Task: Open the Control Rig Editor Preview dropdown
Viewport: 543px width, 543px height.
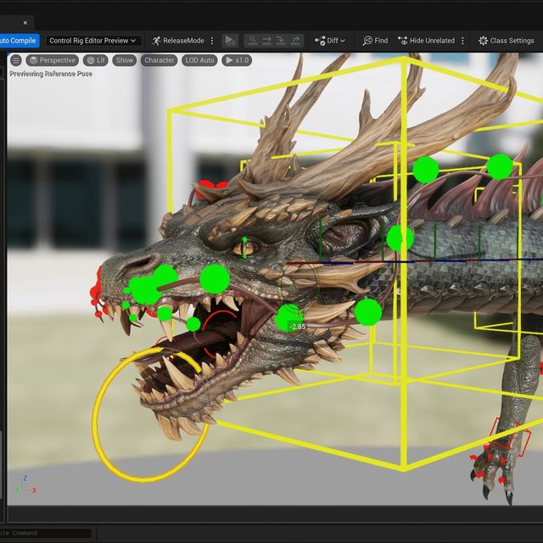Action: (92, 40)
